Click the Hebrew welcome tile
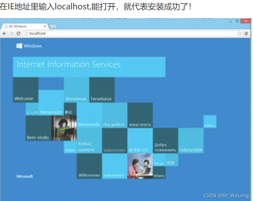The width and height of the screenshot is (253, 201). coord(140,115)
